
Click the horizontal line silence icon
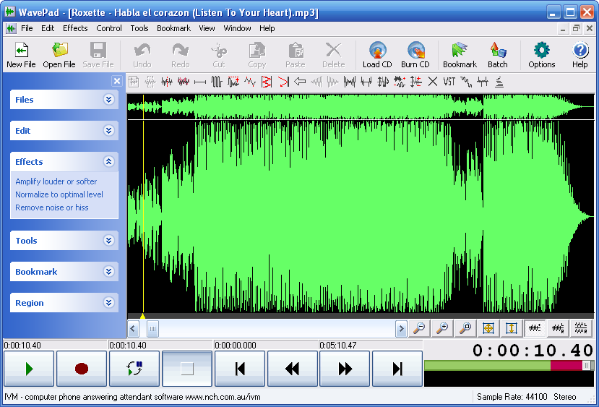click(x=200, y=82)
